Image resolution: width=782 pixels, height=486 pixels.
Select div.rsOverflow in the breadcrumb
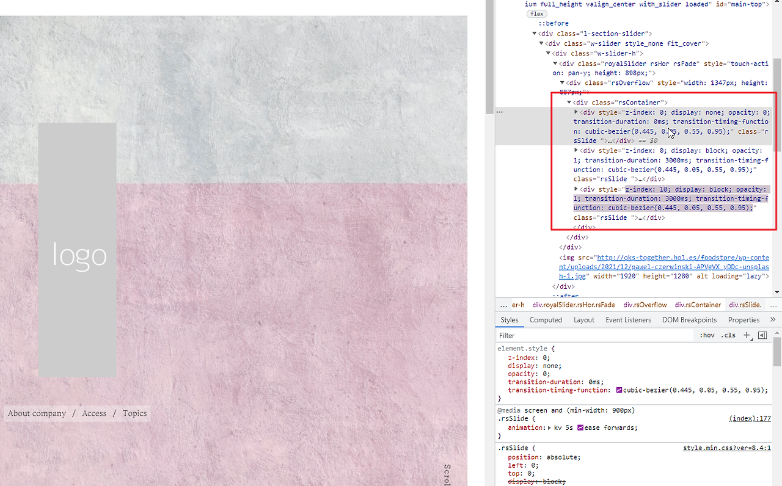(645, 305)
